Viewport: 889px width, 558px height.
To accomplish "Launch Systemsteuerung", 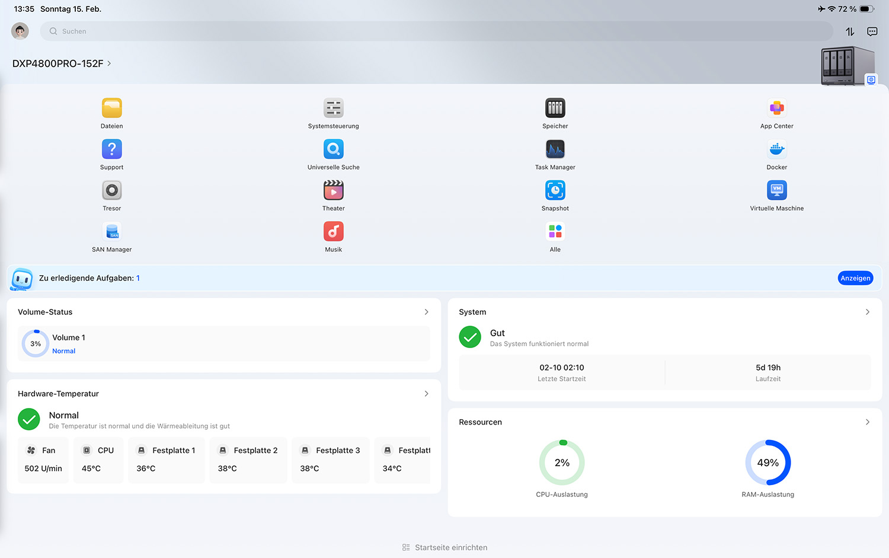I will click(333, 109).
